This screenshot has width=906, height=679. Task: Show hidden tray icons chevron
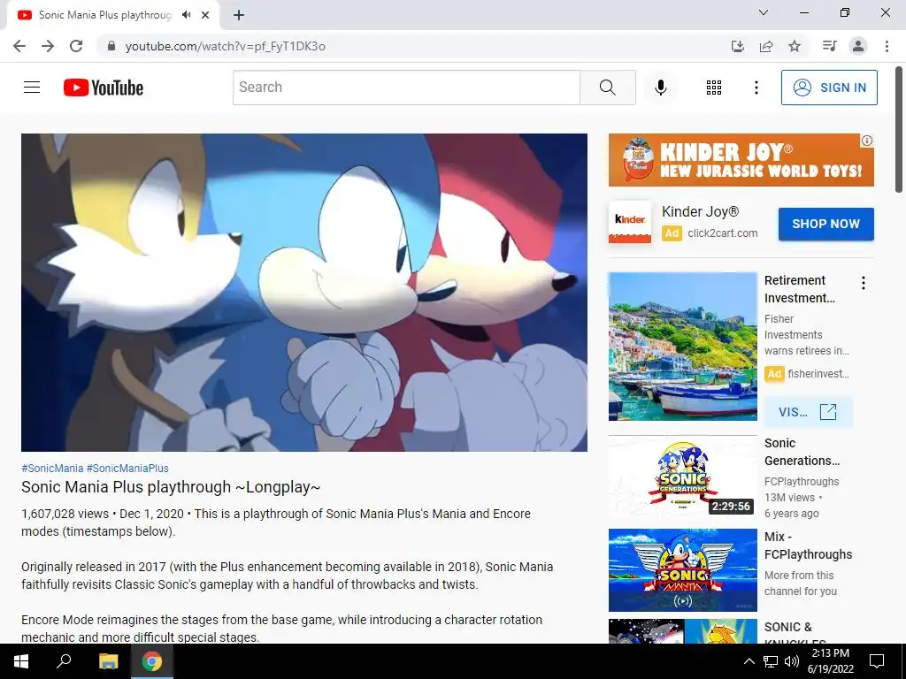(749, 661)
